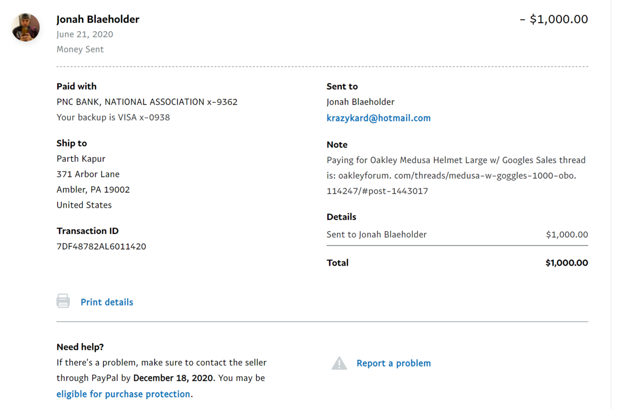Click the Jonah Blaeholder heading name

(98, 19)
